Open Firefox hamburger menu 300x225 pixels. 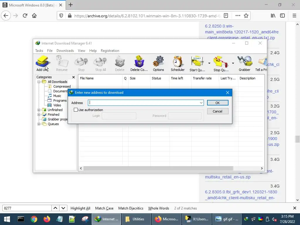pos(294,16)
